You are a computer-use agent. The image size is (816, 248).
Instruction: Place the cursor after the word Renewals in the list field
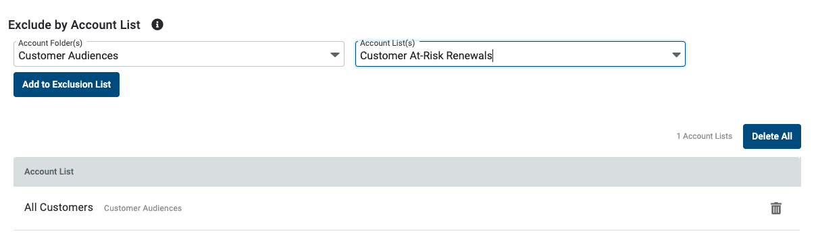coord(493,56)
